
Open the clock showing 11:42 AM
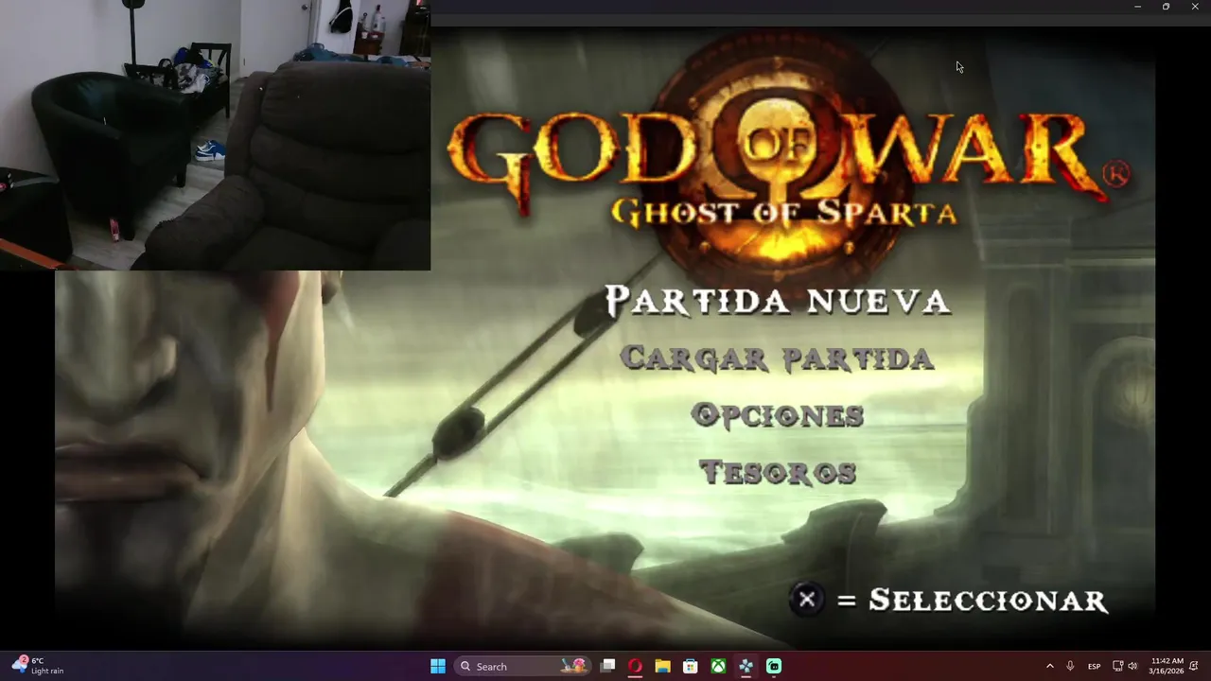pyautogui.click(x=1167, y=666)
